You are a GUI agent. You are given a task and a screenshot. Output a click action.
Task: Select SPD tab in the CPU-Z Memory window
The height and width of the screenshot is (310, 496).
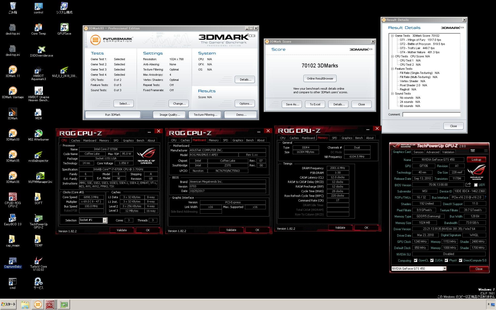[x=334, y=138]
